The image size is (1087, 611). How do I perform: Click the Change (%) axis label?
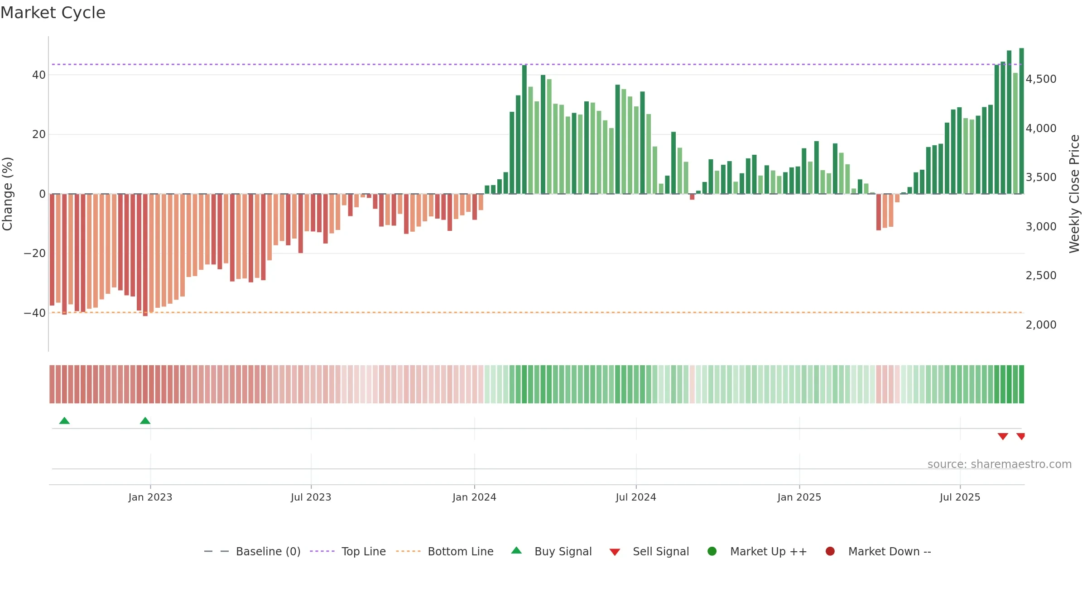7,194
